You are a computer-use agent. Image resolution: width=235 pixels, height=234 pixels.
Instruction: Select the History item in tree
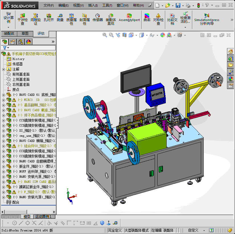18,59
